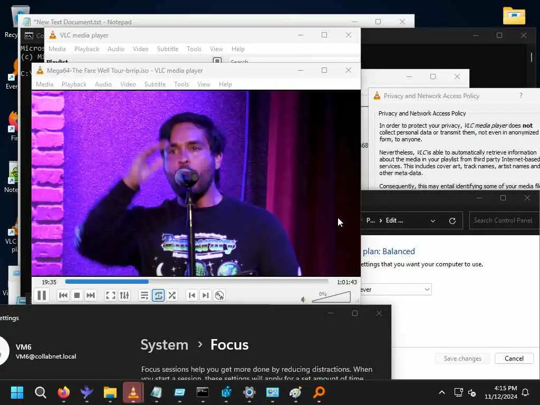Open Media menu in Mega64 VLC window
Viewport: 540px width, 405px height.
click(x=45, y=84)
